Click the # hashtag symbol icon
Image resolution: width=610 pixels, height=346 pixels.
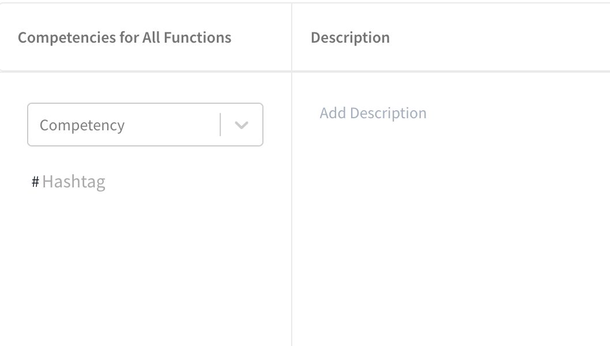point(35,182)
